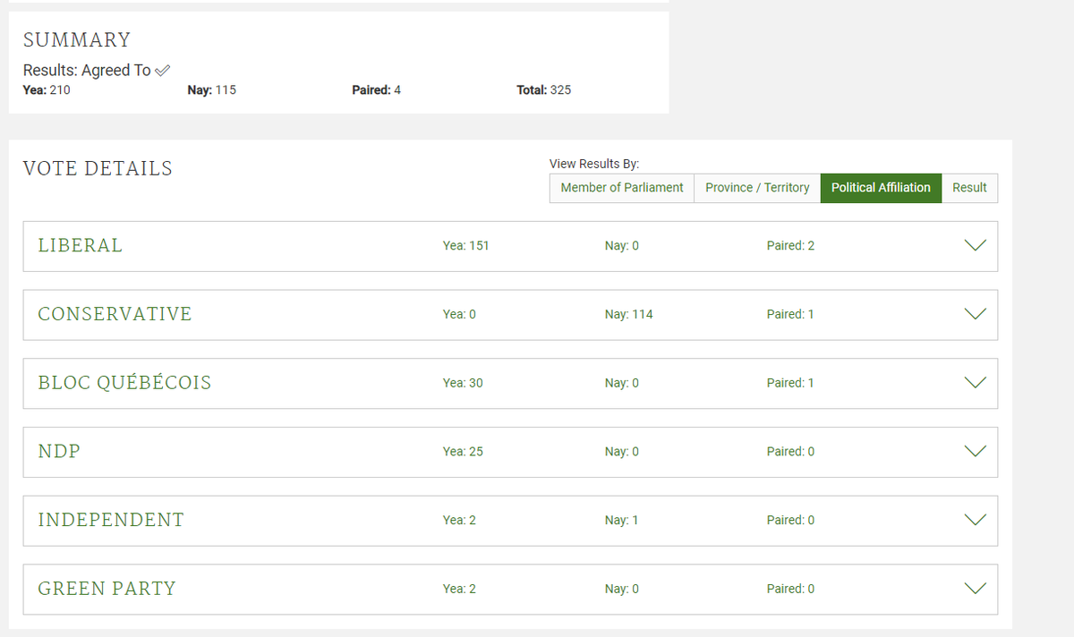
Task: Click the VOTE DETAILS heading
Action: pos(98,168)
